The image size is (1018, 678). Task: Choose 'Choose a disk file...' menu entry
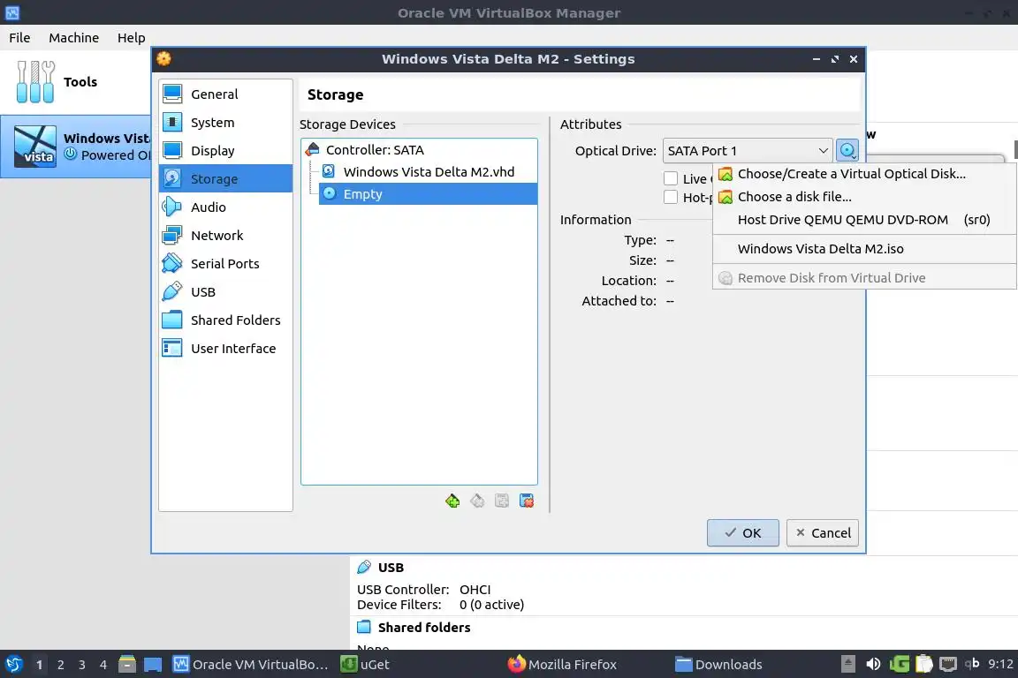[x=864, y=197]
